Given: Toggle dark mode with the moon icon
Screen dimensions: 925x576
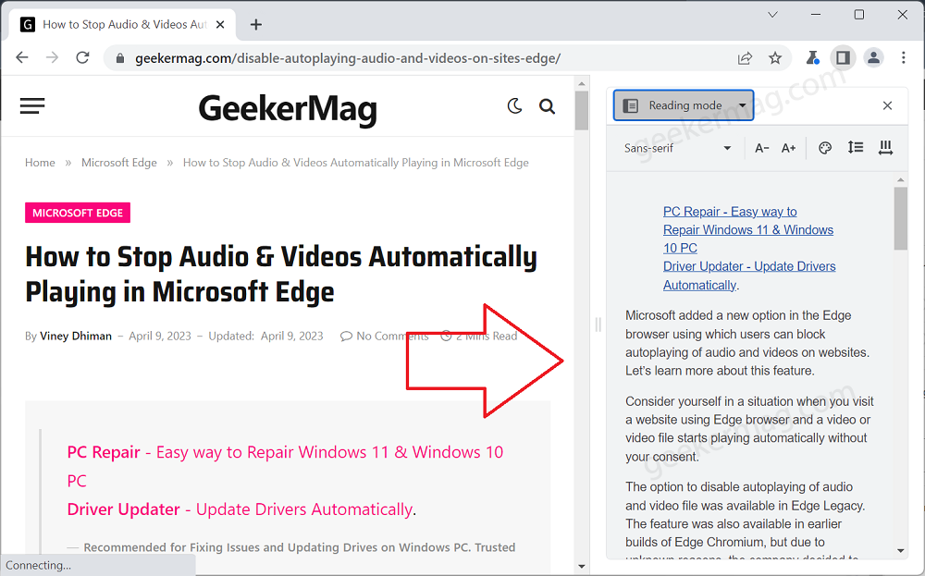Looking at the screenshot, I should [515, 106].
